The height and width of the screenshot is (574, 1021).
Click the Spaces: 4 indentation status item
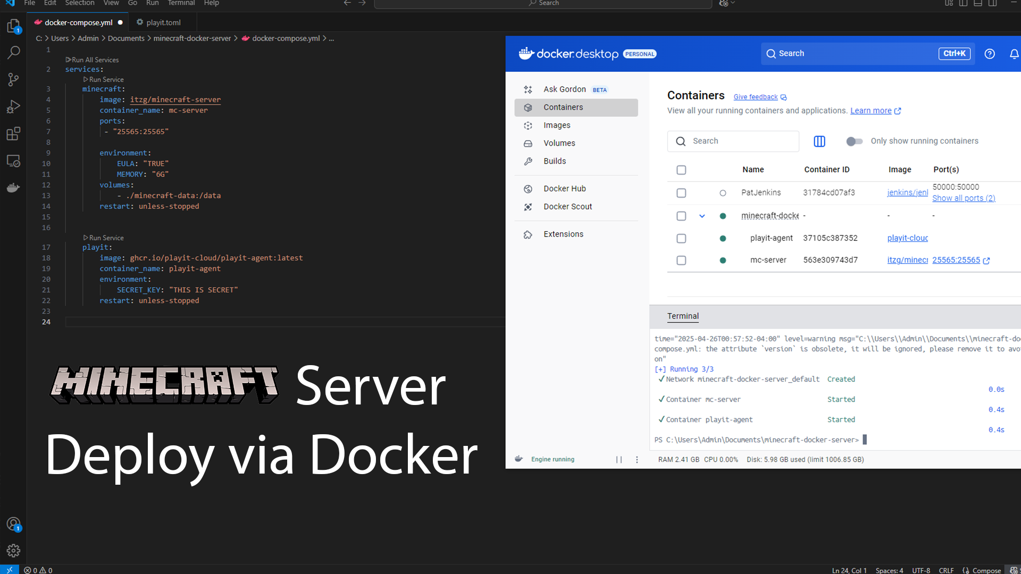click(x=889, y=570)
